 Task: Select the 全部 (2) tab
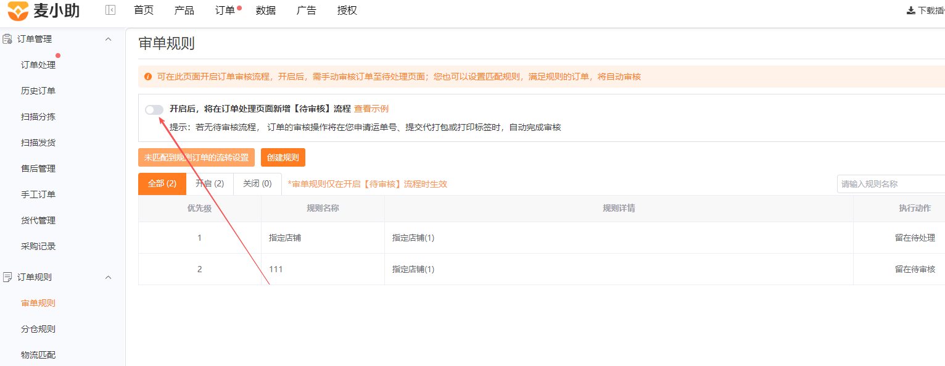click(x=162, y=183)
